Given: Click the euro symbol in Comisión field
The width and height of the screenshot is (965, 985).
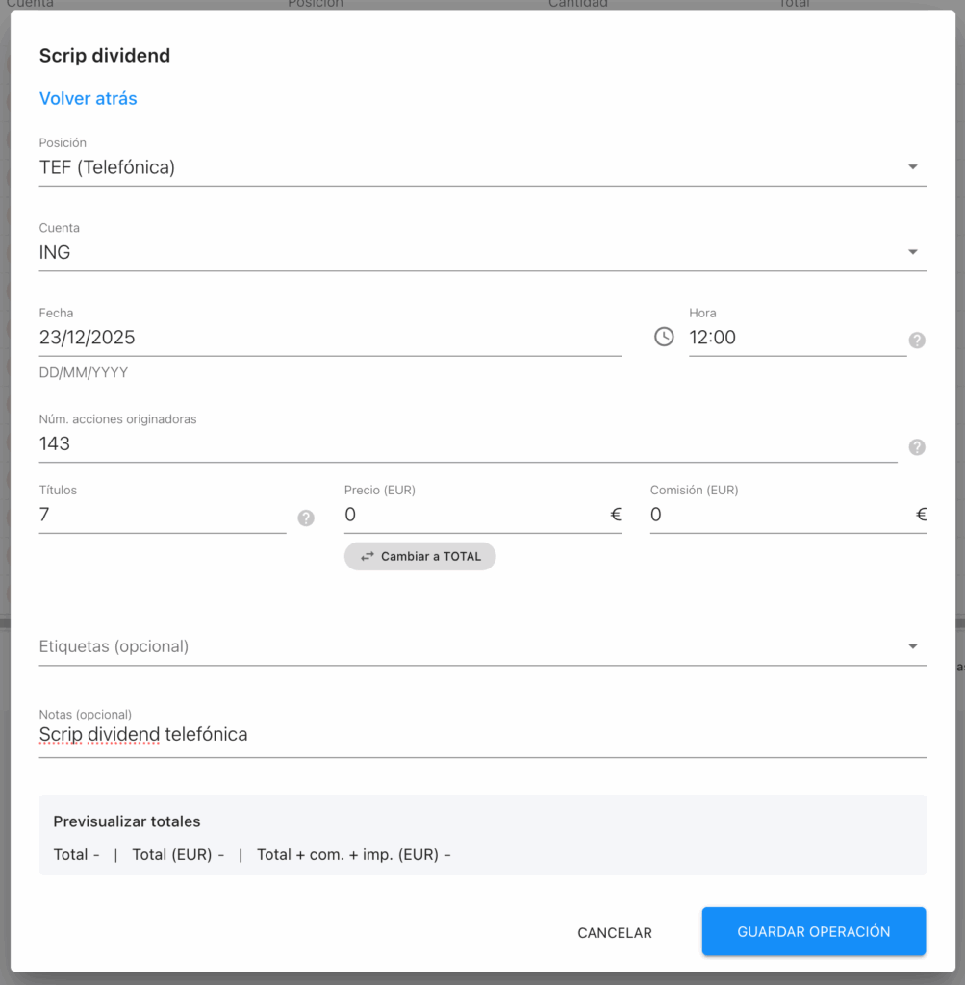Looking at the screenshot, I should pyautogui.click(x=921, y=515).
